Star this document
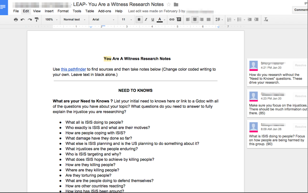 169,4
